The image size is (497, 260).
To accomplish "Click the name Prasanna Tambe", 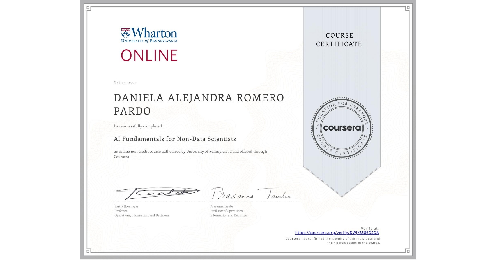I will pyautogui.click(x=222, y=206).
